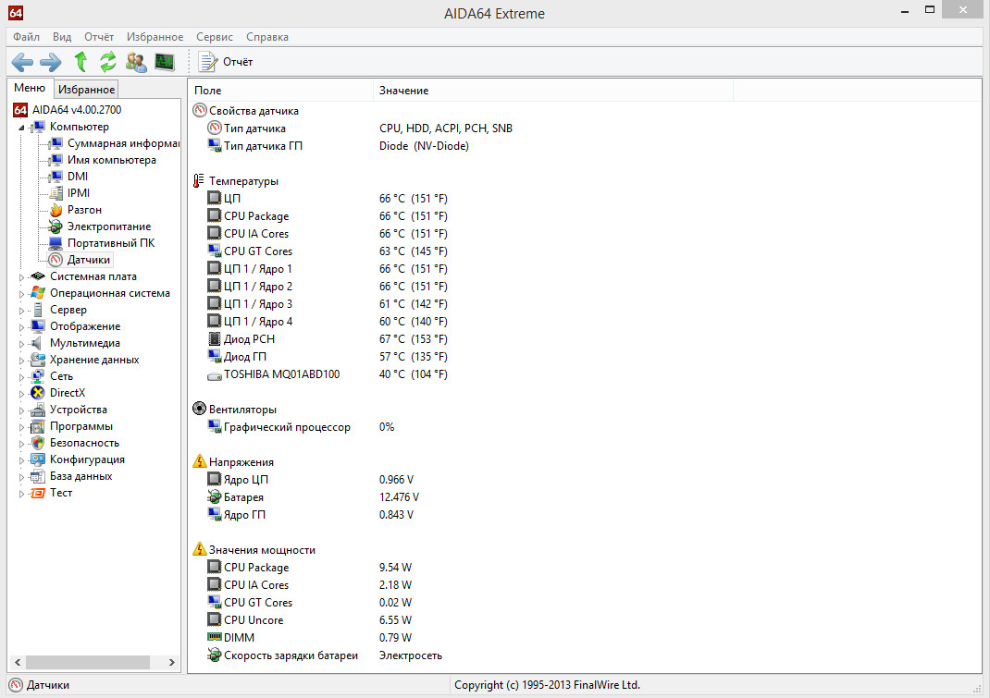
Task: Click the Температуры thermometer icon
Action: click(200, 181)
